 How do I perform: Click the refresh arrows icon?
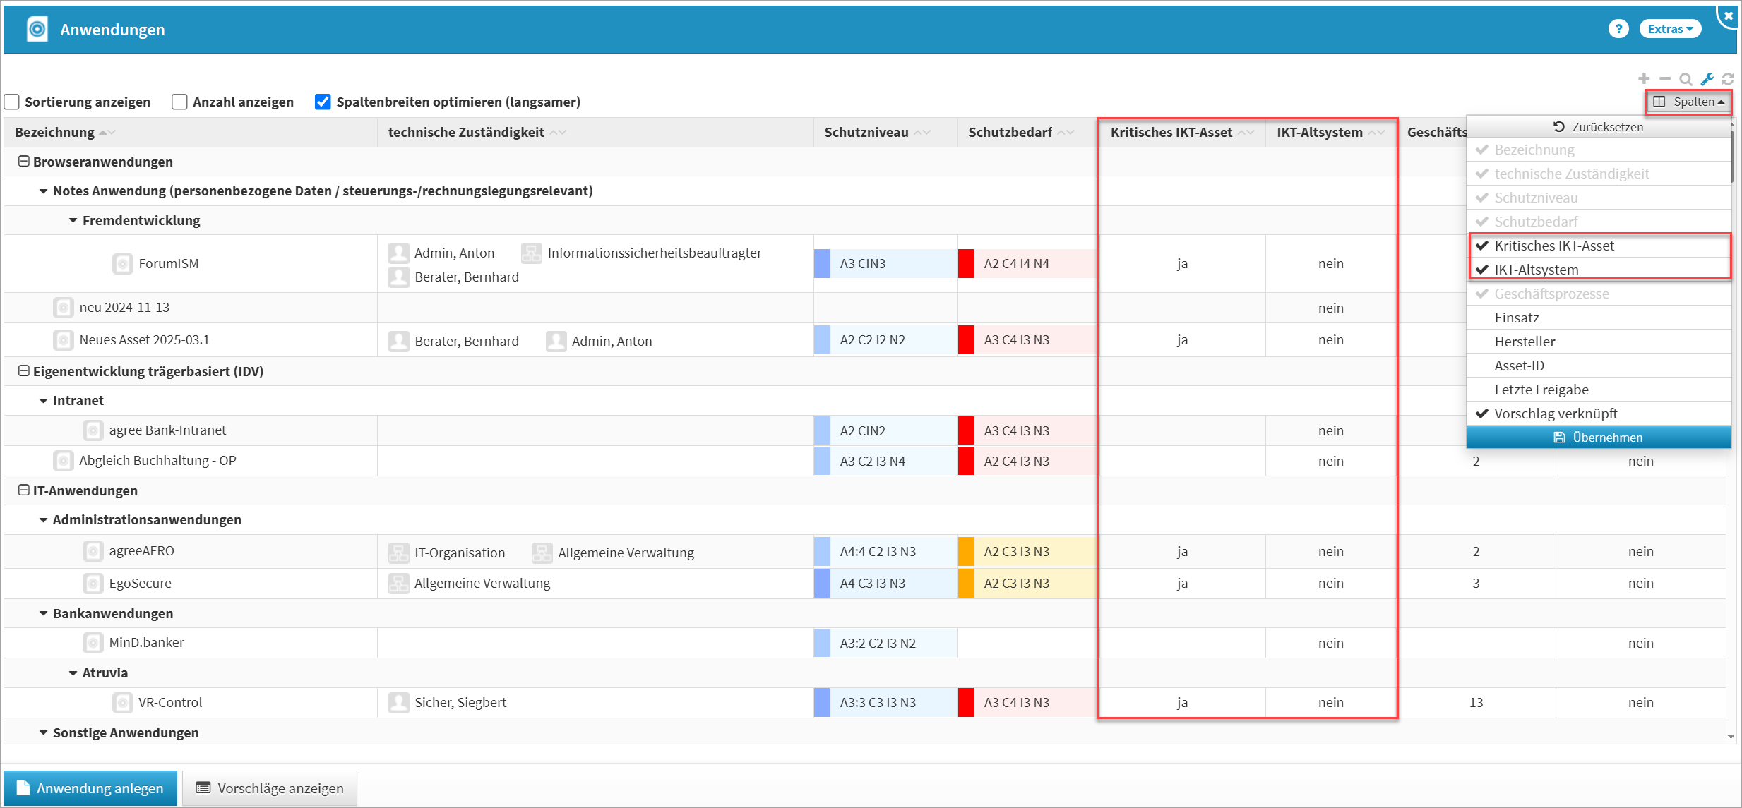coord(1728,79)
